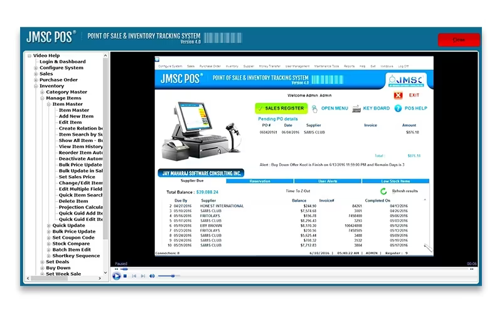Click the HONEST INTERNATIONAL supplier row

click(x=288, y=206)
